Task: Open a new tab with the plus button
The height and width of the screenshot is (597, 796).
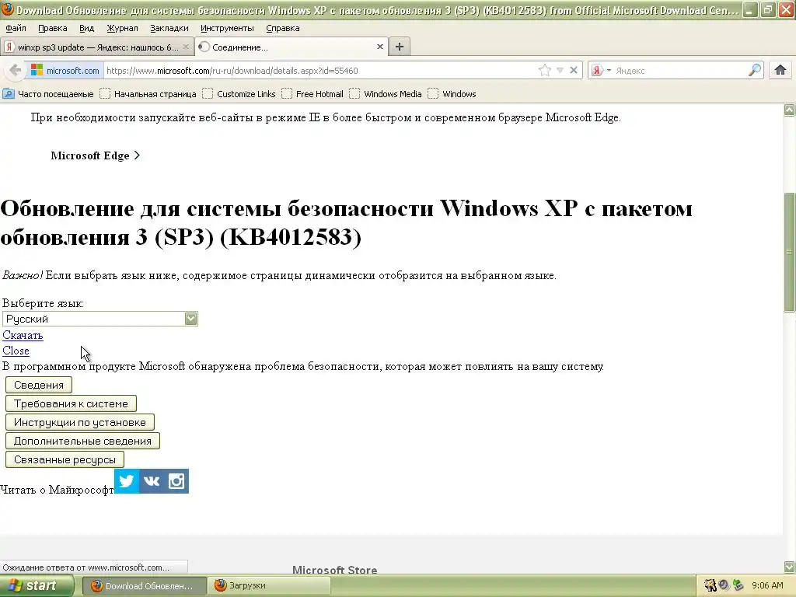Action: [x=400, y=47]
